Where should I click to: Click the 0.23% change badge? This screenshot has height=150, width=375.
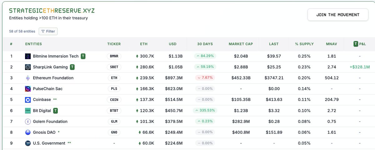point(205,122)
